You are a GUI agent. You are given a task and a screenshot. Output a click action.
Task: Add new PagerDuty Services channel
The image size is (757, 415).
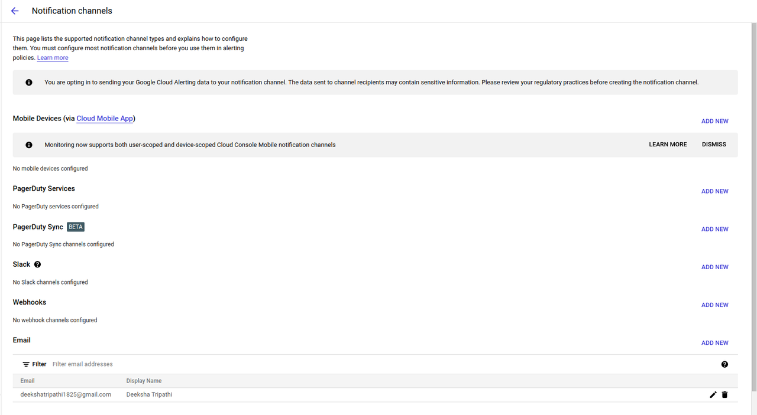[714, 191]
